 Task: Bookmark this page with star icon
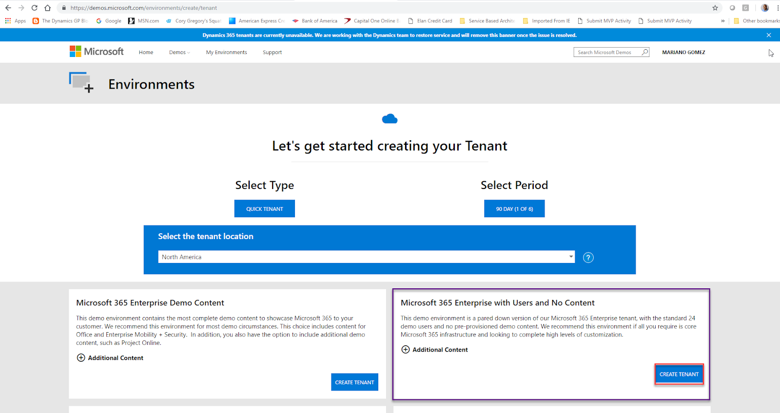715,8
